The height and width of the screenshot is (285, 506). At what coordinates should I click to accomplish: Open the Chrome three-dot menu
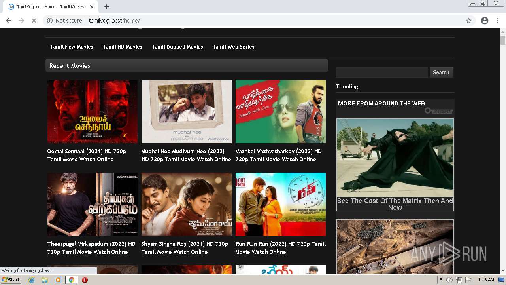point(497,21)
